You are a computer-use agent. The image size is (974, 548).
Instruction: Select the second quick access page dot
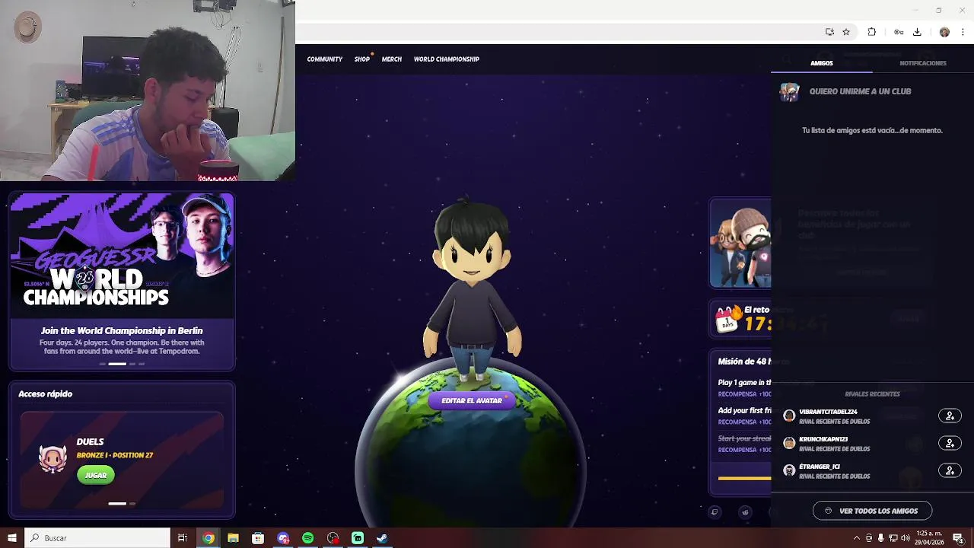pos(132,504)
